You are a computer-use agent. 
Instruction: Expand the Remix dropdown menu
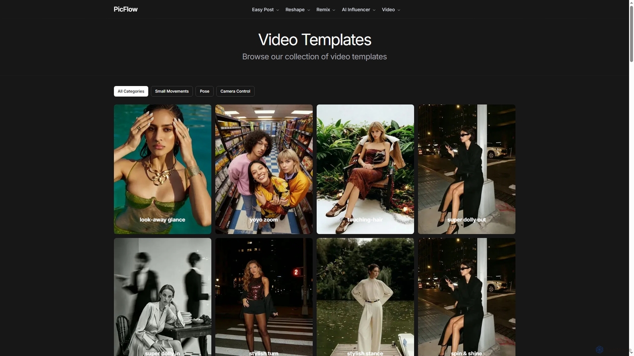[x=326, y=10]
